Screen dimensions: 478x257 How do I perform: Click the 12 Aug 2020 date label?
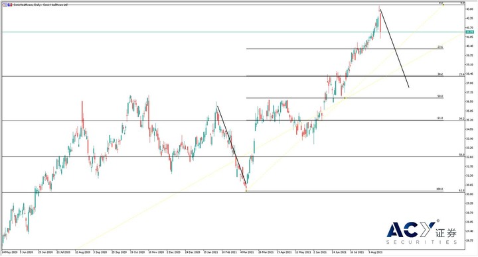point(82,252)
